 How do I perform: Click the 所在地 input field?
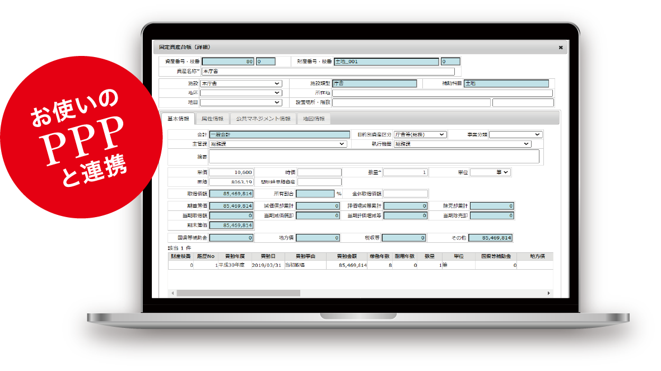(x=442, y=93)
